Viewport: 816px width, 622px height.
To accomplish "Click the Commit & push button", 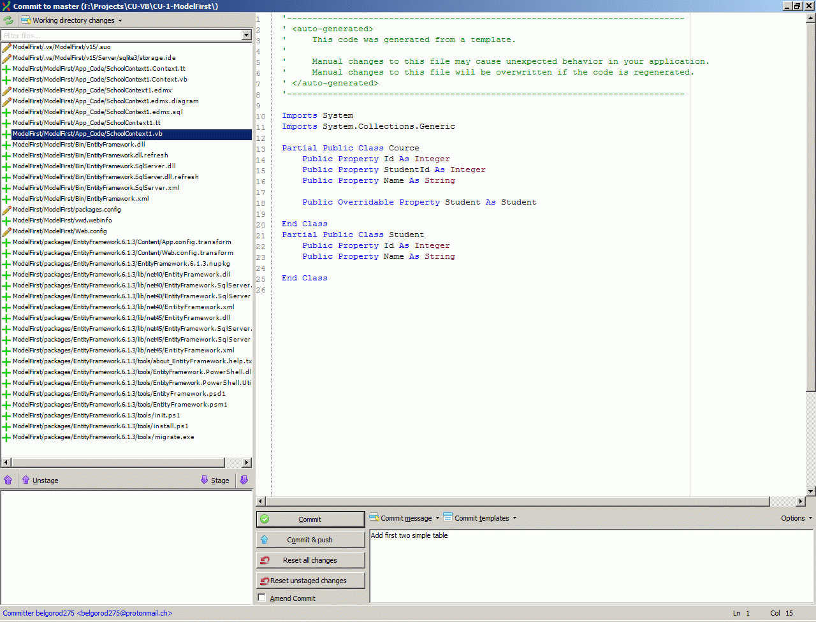I will click(310, 540).
